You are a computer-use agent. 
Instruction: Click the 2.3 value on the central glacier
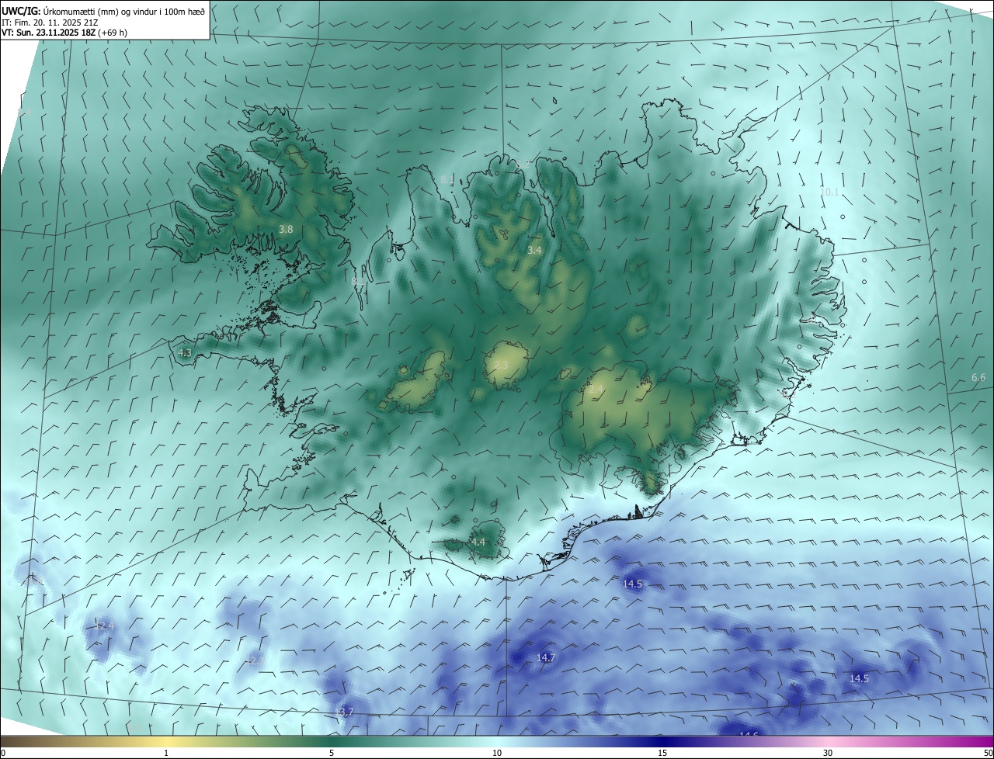tap(501, 365)
